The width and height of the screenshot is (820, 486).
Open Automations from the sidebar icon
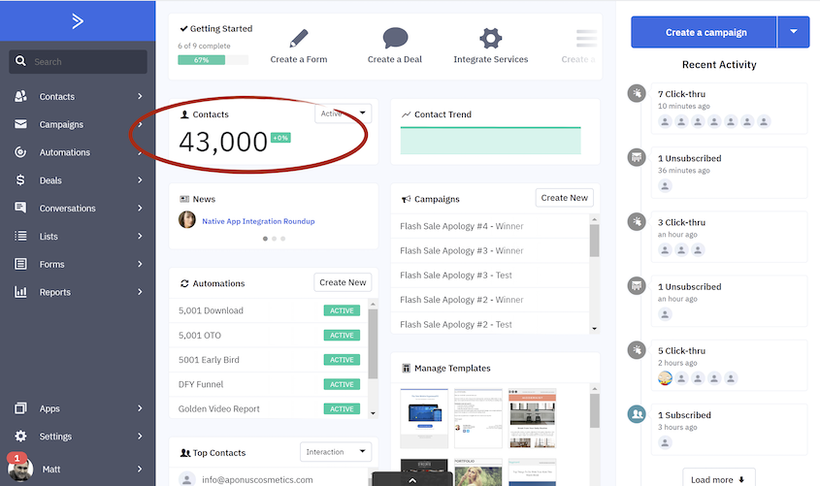[20, 152]
